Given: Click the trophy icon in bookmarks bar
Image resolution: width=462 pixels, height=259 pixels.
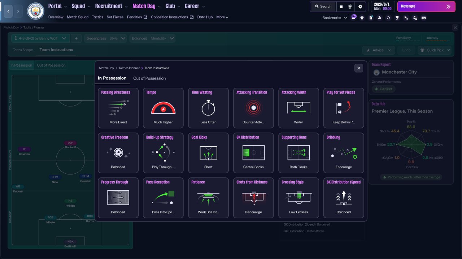Looking at the screenshot, I should click(397, 18).
